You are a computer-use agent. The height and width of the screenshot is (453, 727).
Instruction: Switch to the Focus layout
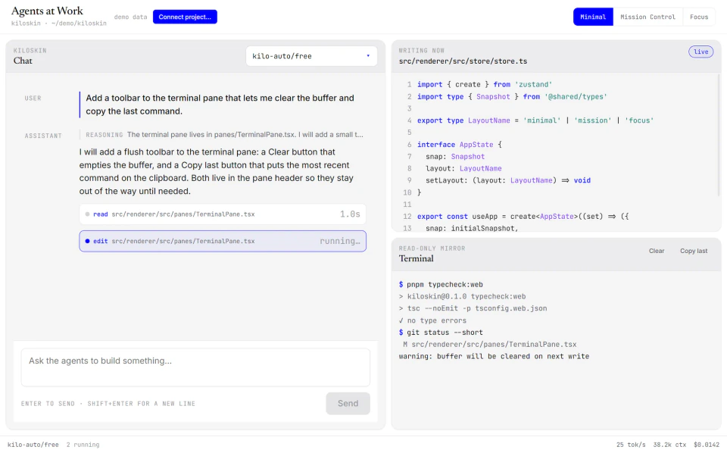[699, 17]
